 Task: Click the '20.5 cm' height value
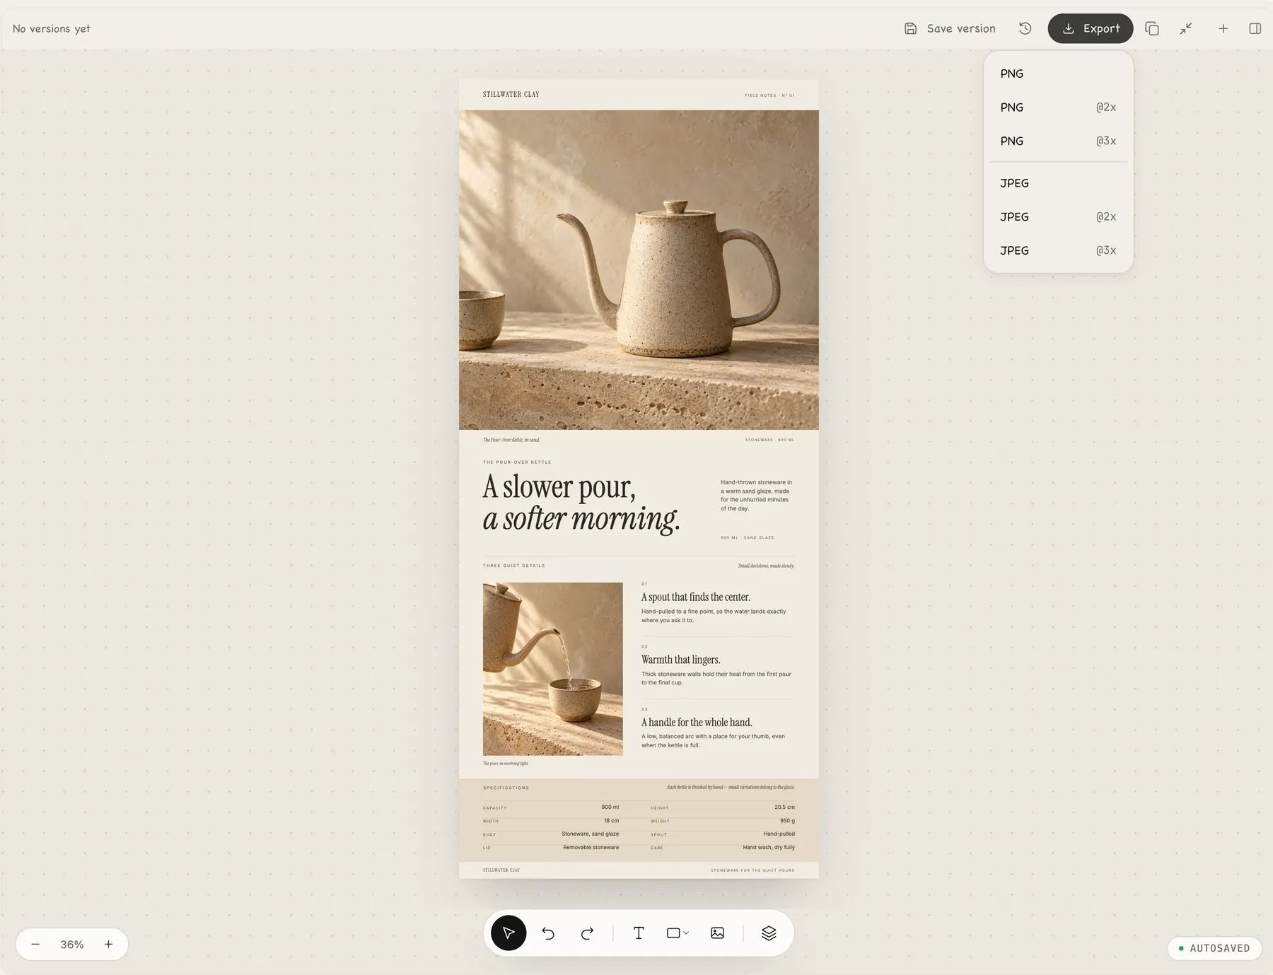[x=784, y=807]
